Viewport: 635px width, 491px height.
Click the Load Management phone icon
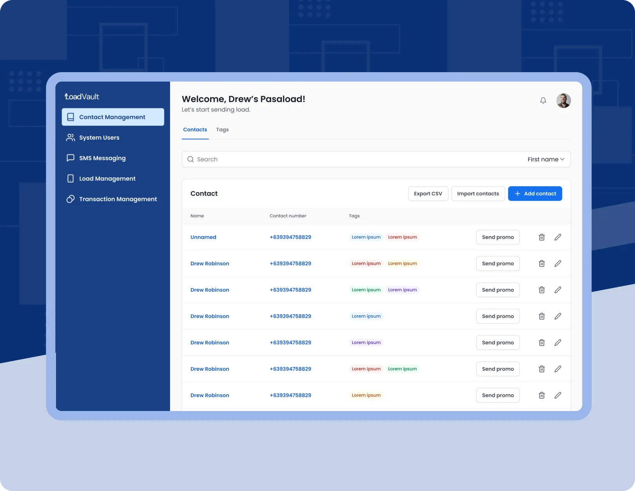tap(71, 179)
